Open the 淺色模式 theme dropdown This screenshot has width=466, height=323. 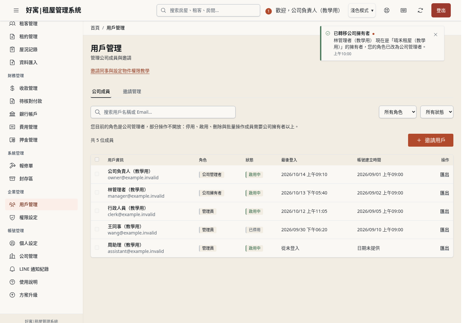(362, 10)
